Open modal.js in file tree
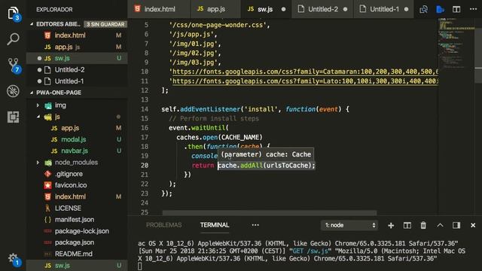 77,139
